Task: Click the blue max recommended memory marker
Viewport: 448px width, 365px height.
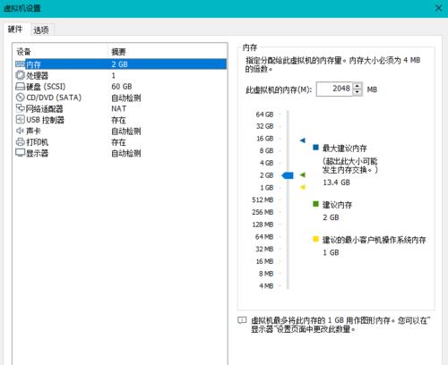Action: [303, 140]
